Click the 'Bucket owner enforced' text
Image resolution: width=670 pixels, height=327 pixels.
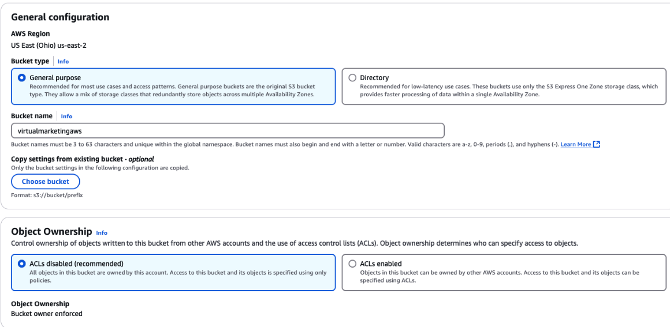point(47,314)
